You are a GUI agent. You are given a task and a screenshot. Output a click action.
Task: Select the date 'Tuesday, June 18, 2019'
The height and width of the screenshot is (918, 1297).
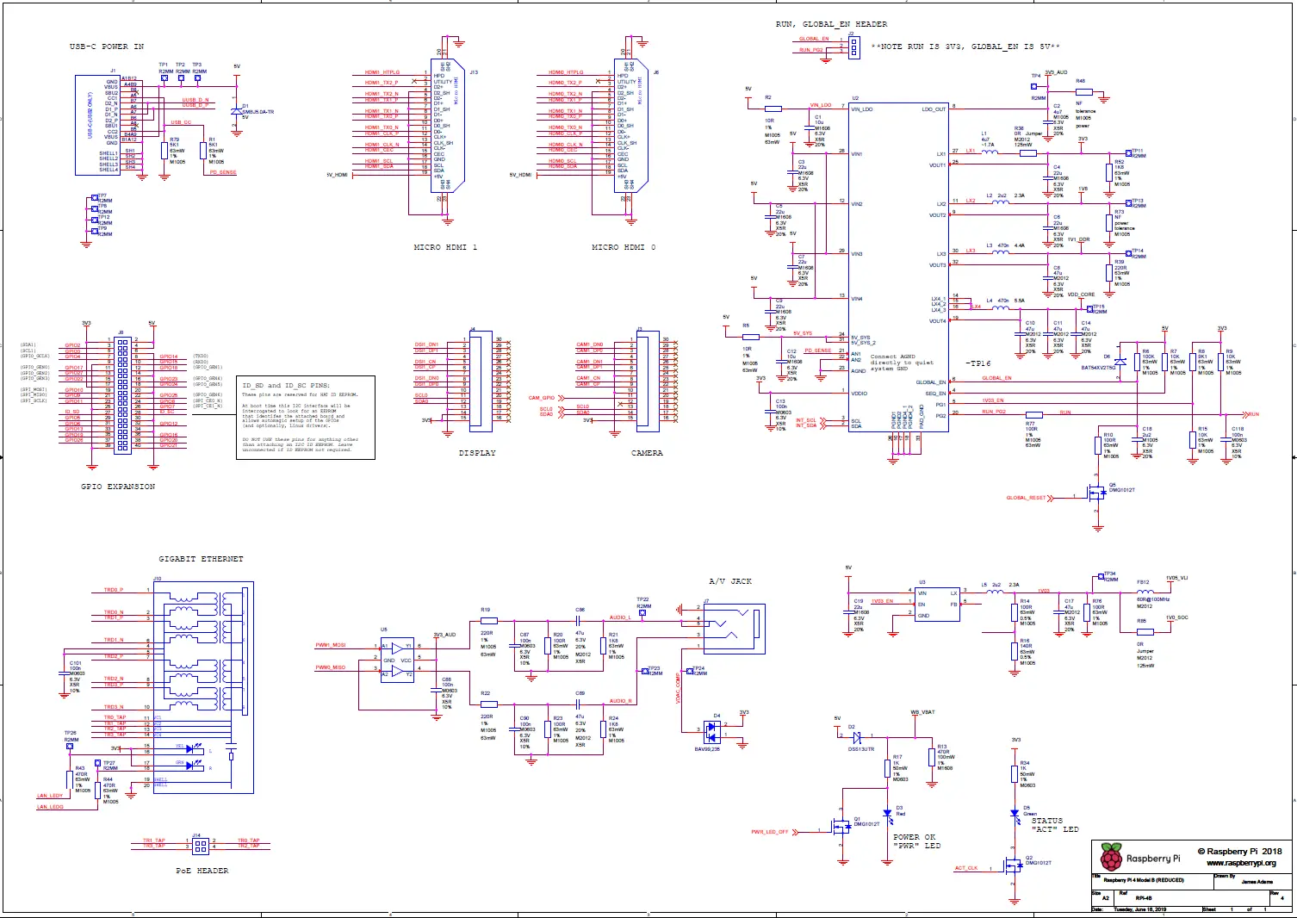point(1140,909)
